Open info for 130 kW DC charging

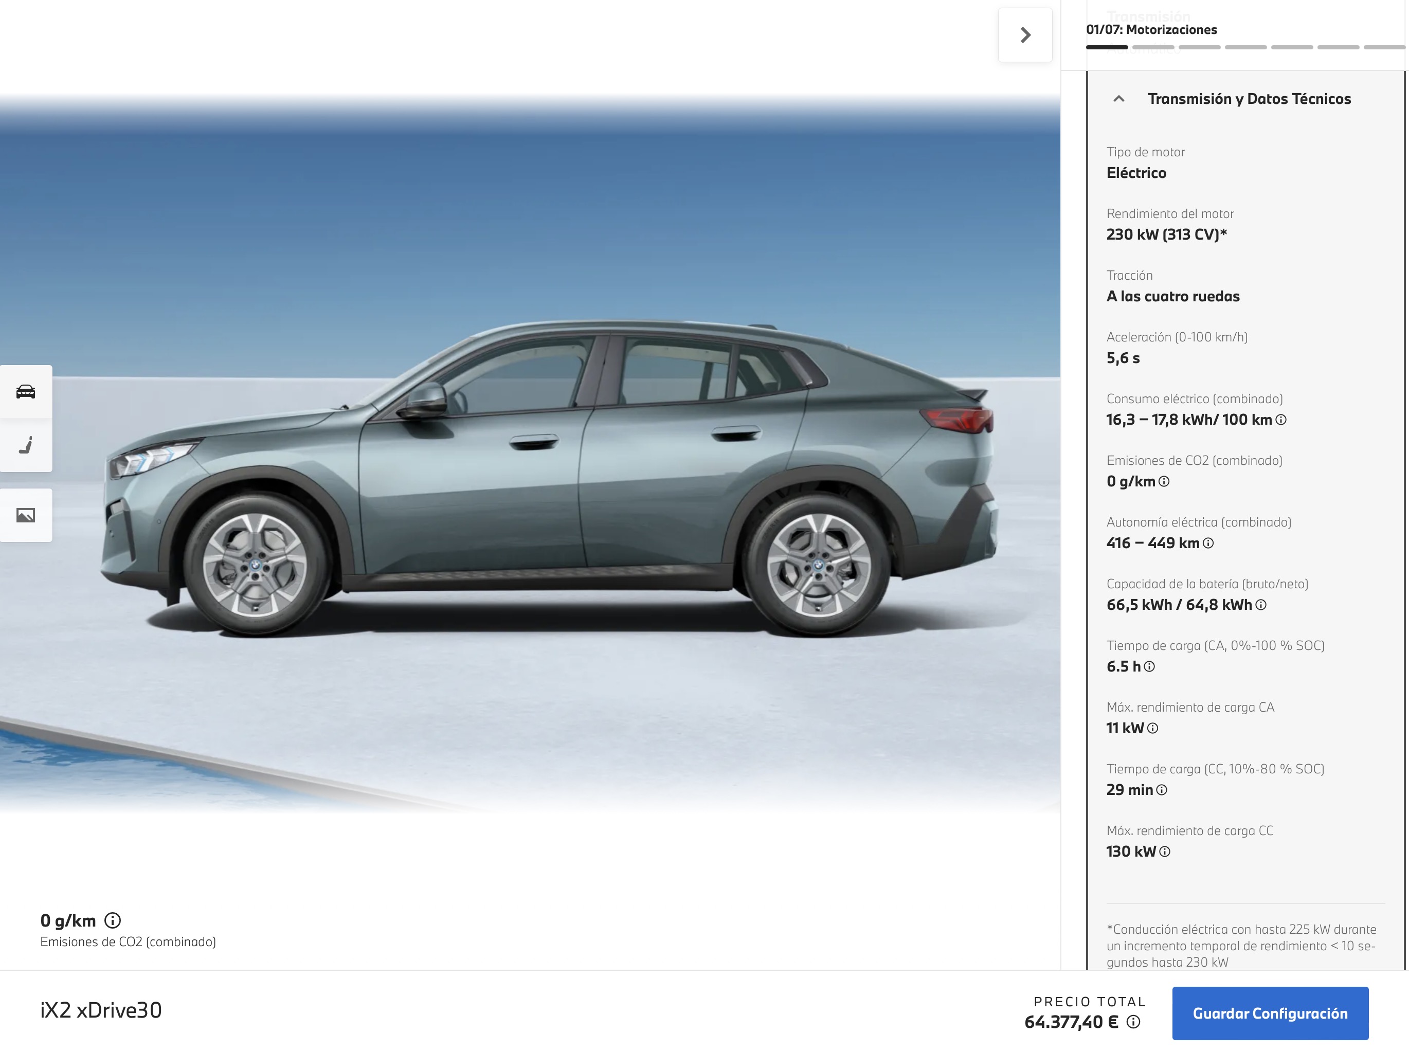coord(1164,852)
